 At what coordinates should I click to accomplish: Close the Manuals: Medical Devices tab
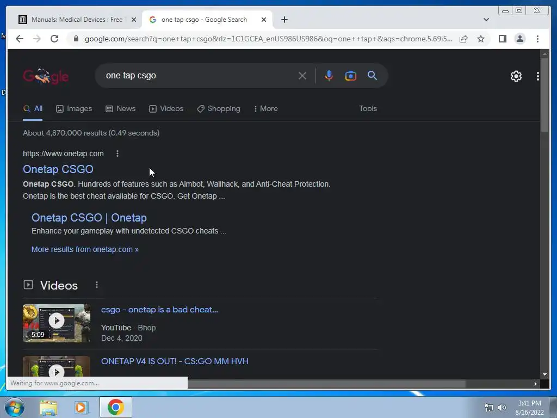click(134, 20)
